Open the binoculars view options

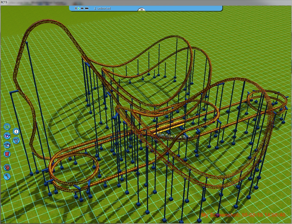[x=7, y=136]
